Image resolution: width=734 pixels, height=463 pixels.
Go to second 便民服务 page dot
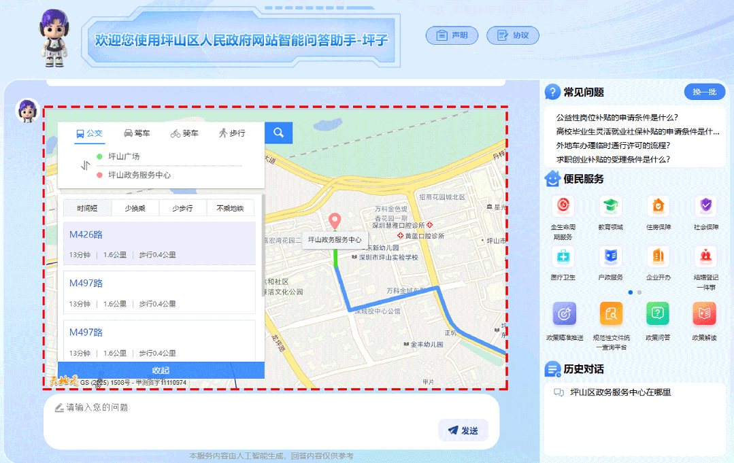click(x=639, y=292)
